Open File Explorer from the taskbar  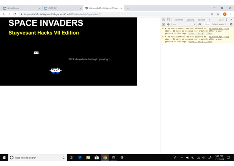click(x=88, y=158)
